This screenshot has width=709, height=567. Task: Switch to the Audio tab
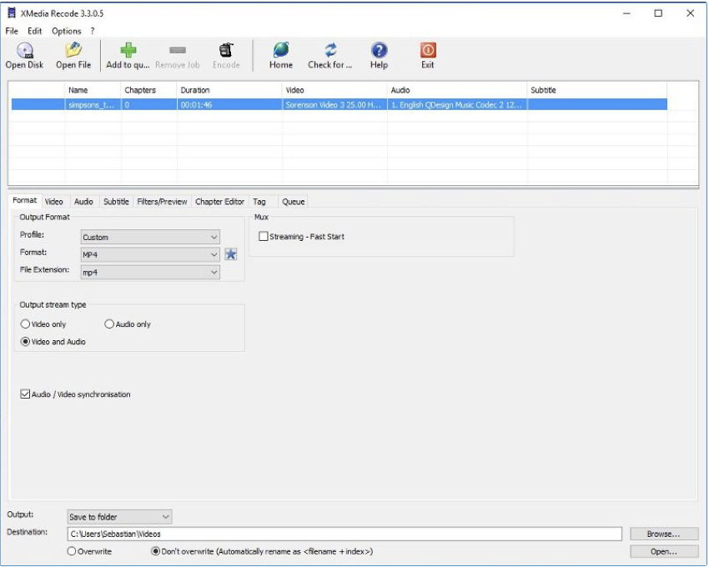pos(83,202)
